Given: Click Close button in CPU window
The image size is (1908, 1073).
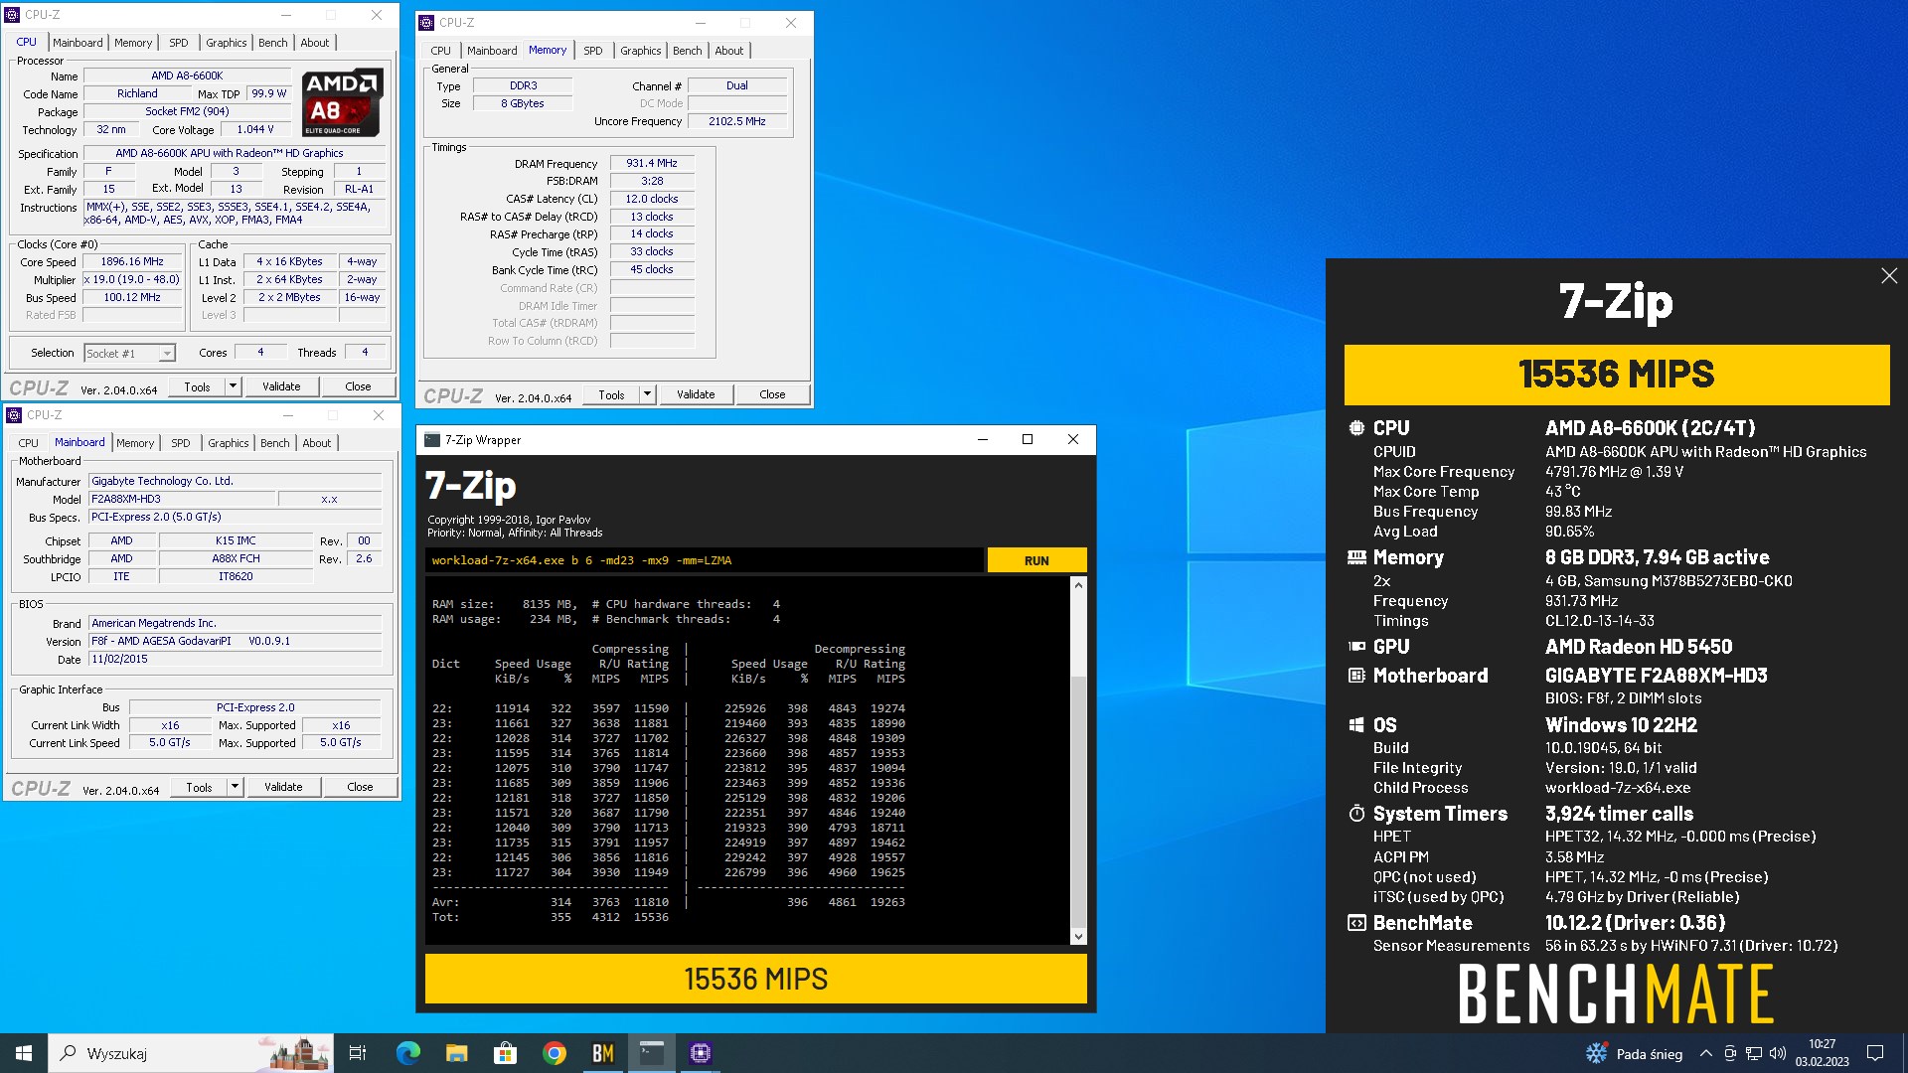Looking at the screenshot, I should pyautogui.click(x=358, y=386).
